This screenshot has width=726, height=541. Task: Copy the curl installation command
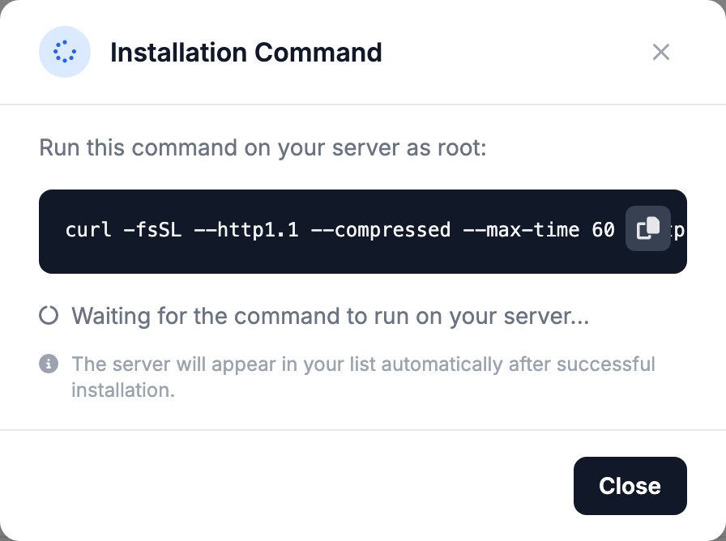pos(647,228)
